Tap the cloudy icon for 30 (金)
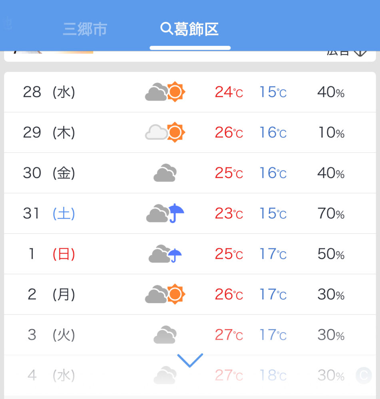The image size is (380, 399). [165, 173]
